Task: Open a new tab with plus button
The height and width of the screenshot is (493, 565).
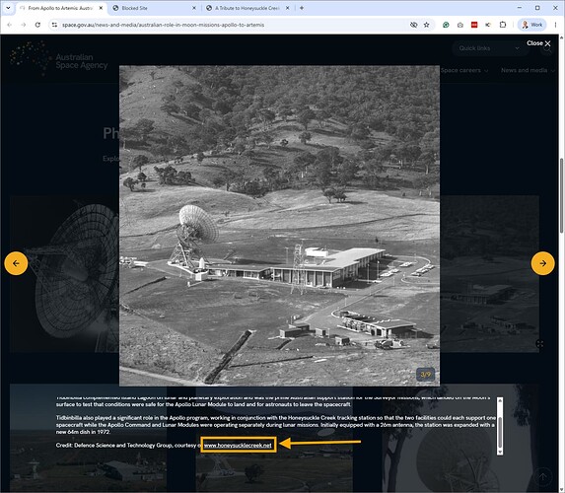Action: (302, 8)
